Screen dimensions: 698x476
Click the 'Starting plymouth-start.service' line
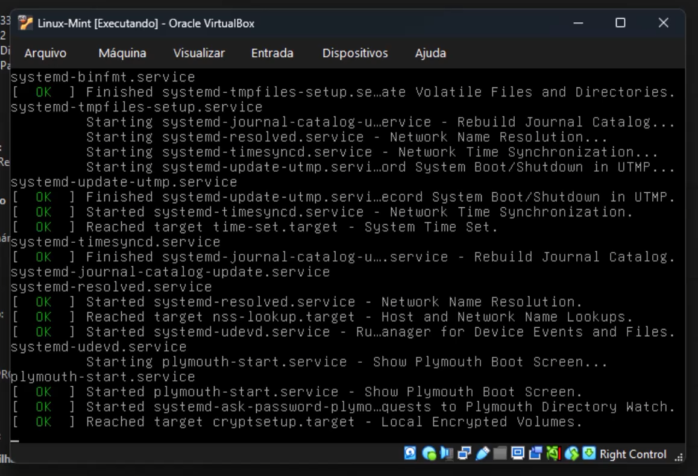pos(347,362)
